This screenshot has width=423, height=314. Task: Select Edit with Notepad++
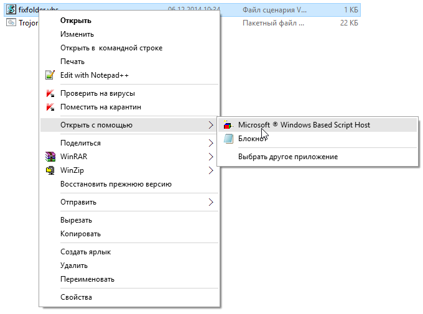point(129,75)
